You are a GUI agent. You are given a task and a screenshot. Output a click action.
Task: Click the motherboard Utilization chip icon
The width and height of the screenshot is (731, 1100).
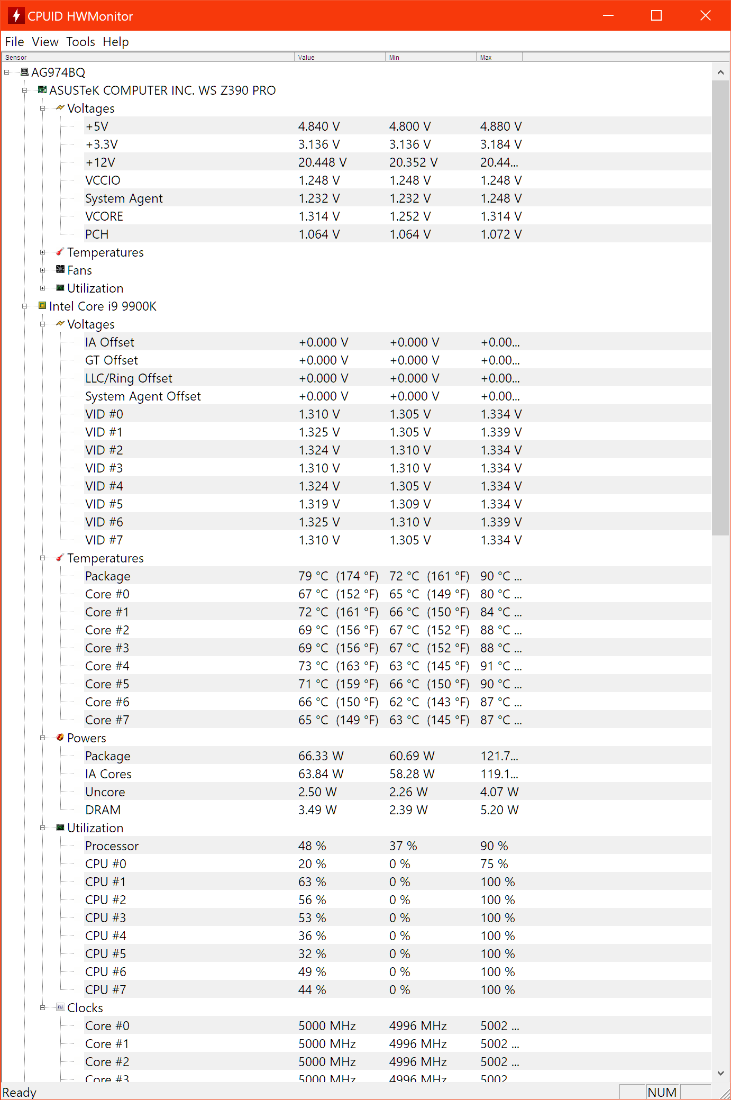pos(60,288)
